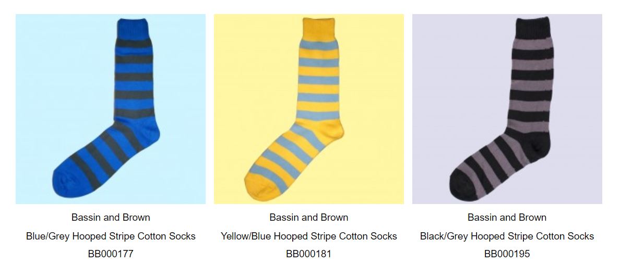Click Blue/Grey Hooped Stripe Cotton Socks title
620x263 pixels.
point(111,236)
